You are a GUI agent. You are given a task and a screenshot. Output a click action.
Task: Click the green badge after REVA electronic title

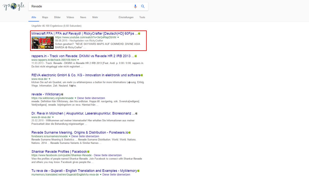(x=142, y=75)
